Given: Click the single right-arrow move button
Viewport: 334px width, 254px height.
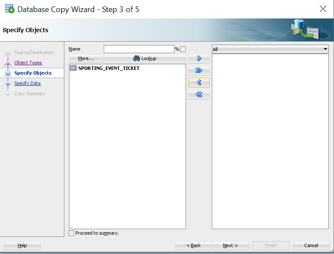Looking at the screenshot, I should (x=199, y=58).
